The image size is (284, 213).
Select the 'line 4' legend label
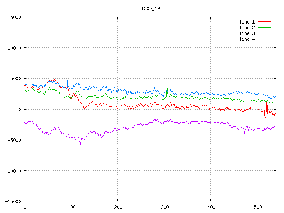[x=247, y=39]
